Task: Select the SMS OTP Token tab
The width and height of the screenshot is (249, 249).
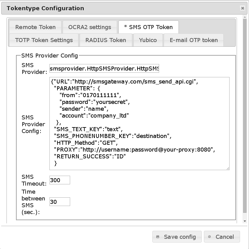Action: [x=149, y=27]
